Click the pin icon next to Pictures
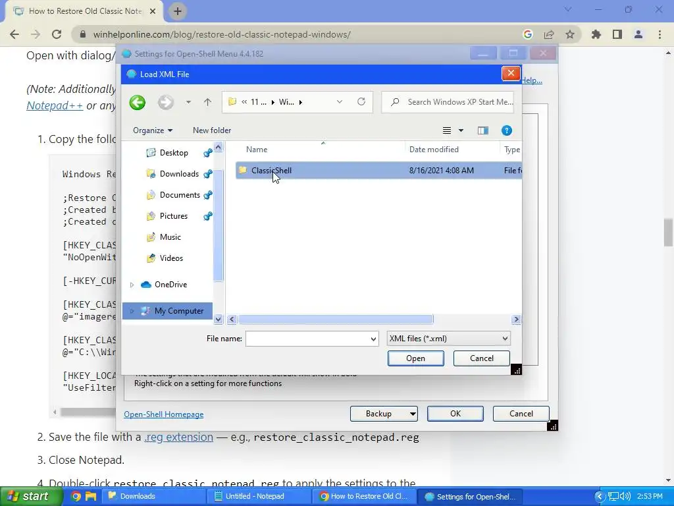Screen dimensions: 674x506 coord(208,216)
